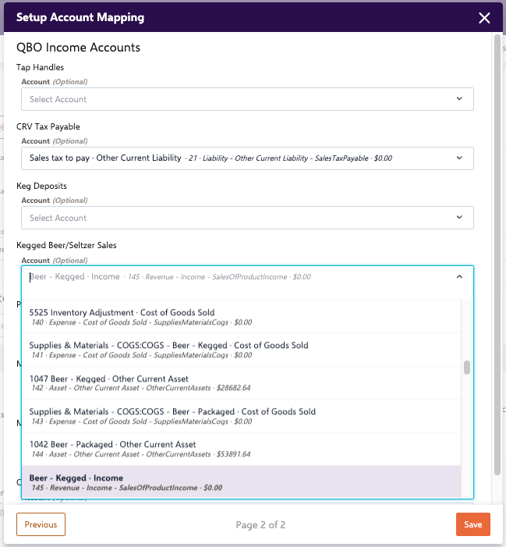Expand the Keg Deposits chevron arrow
The height and width of the screenshot is (547, 506).
[458, 218]
